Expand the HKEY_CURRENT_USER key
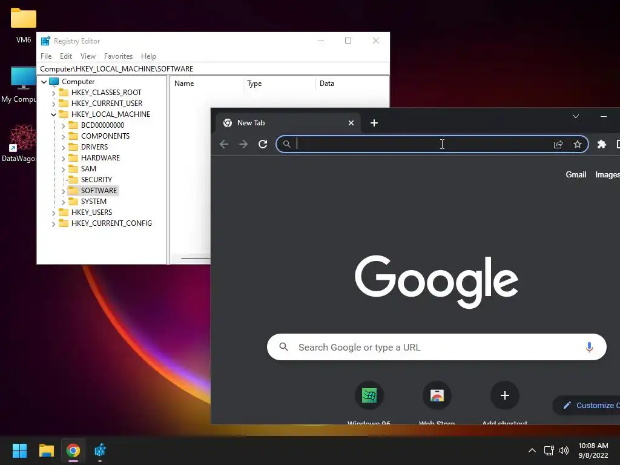The height and width of the screenshot is (465, 620). pyautogui.click(x=53, y=104)
